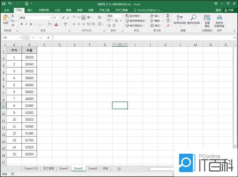
Task: Click the Name Box showing H9
Action: 11,37
